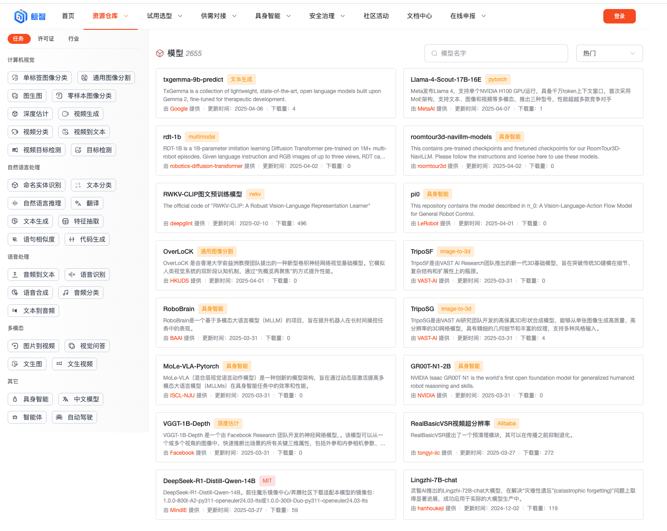
Task: Focus the 模型名字 search field
Action: [x=496, y=53]
